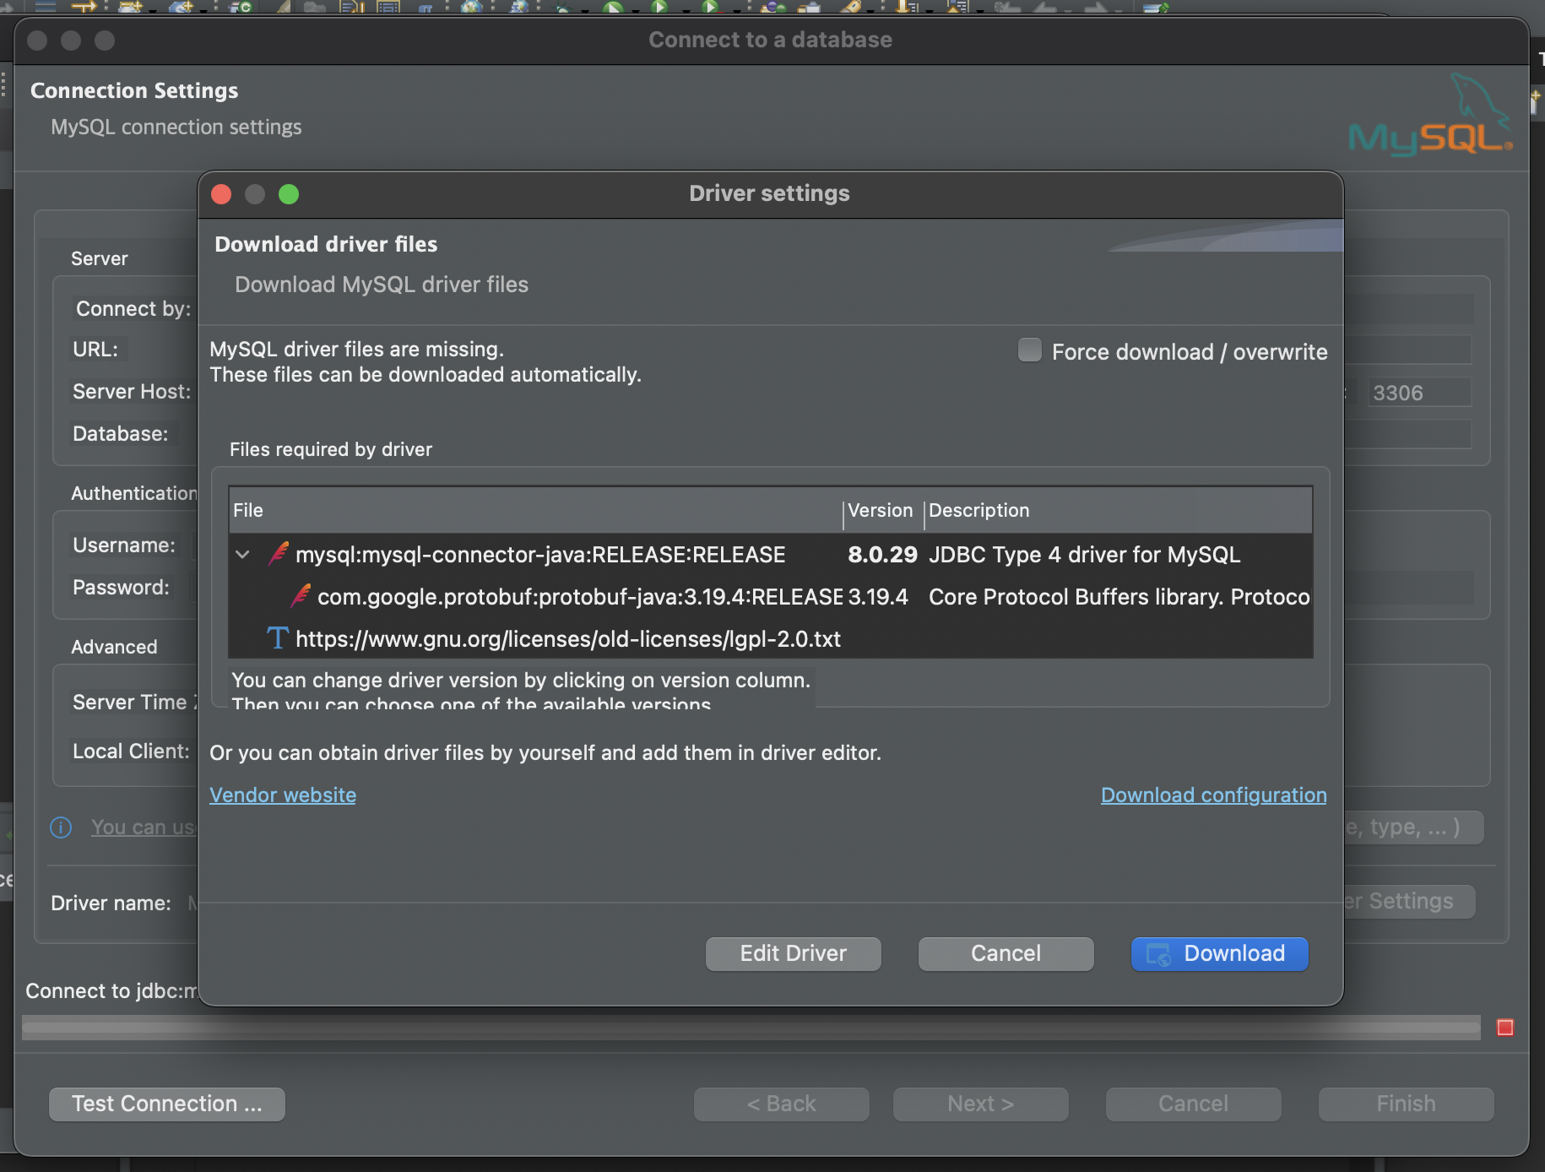Select the lgpl-2.0.txt license URL row

pos(770,639)
